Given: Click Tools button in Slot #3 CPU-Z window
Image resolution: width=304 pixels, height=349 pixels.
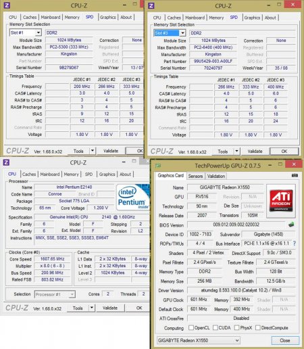Looking at the screenshot, I should pos(223,152).
